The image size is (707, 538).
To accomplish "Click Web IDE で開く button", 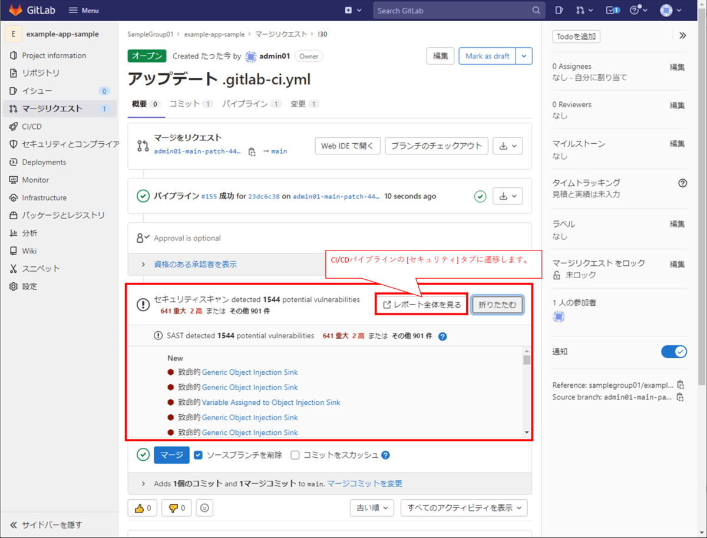I will click(348, 146).
